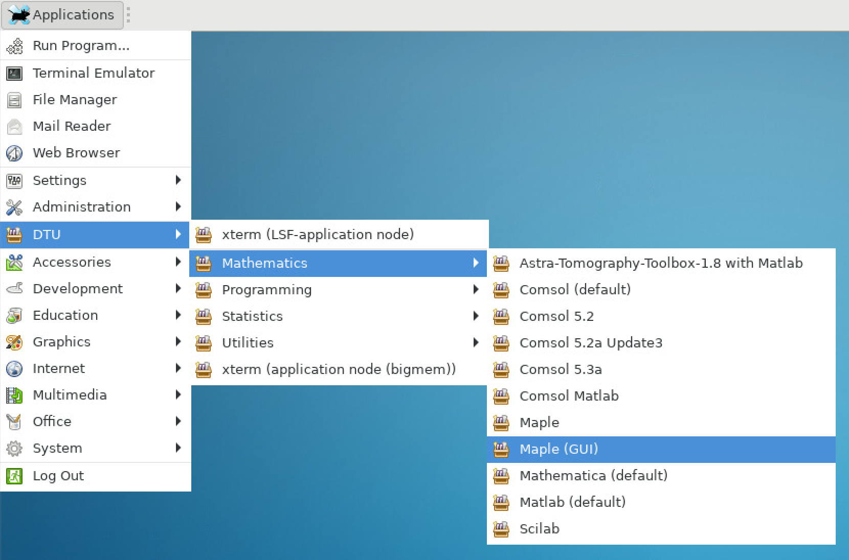
Task: Select the Comsol 5.2 entry
Action: [661, 316]
